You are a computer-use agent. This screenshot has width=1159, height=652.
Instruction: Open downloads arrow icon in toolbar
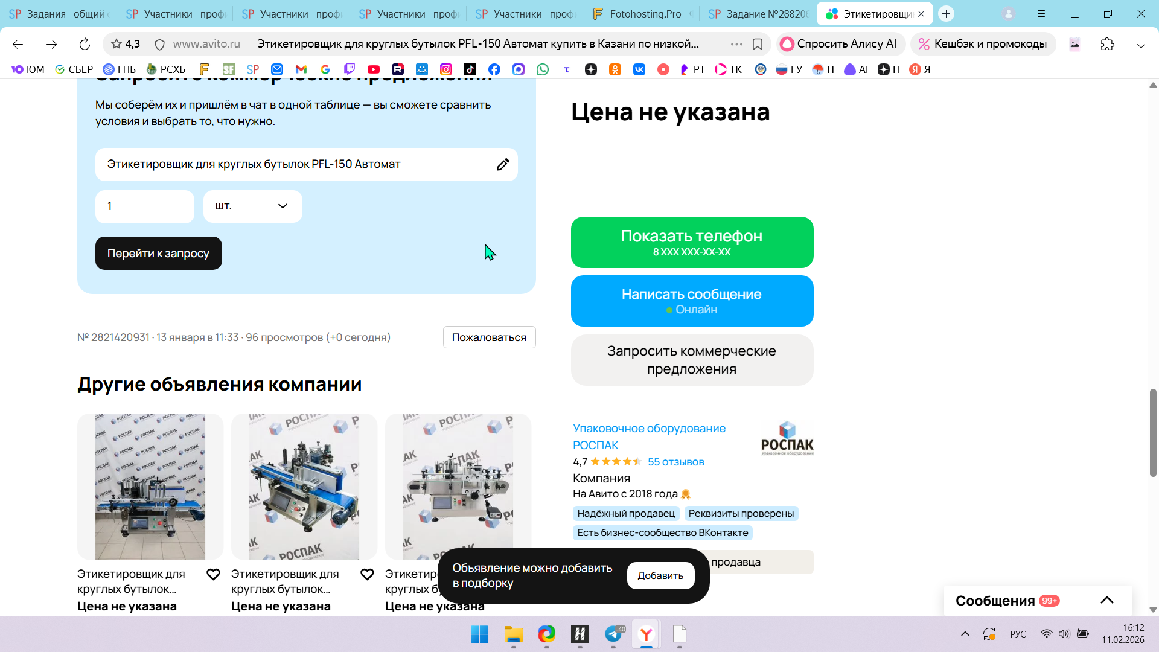coord(1140,44)
